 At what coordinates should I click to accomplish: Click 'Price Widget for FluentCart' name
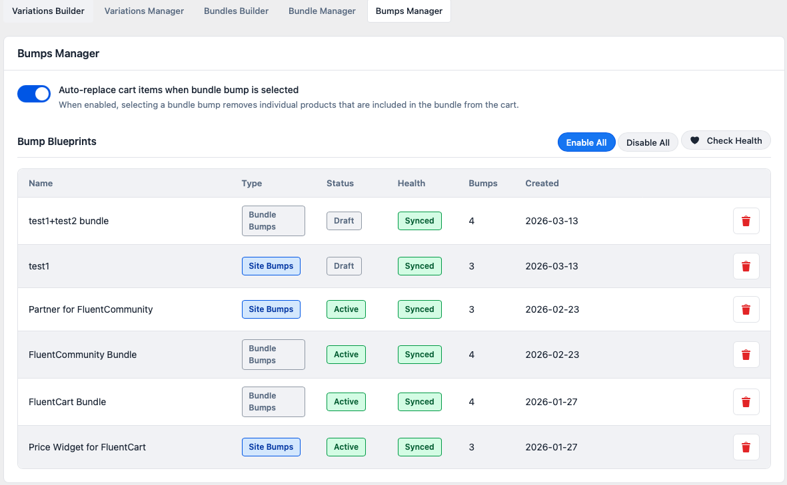click(x=87, y=447)
